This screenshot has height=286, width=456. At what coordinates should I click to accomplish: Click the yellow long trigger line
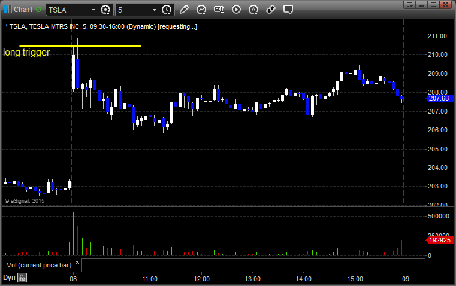[80, 45]
